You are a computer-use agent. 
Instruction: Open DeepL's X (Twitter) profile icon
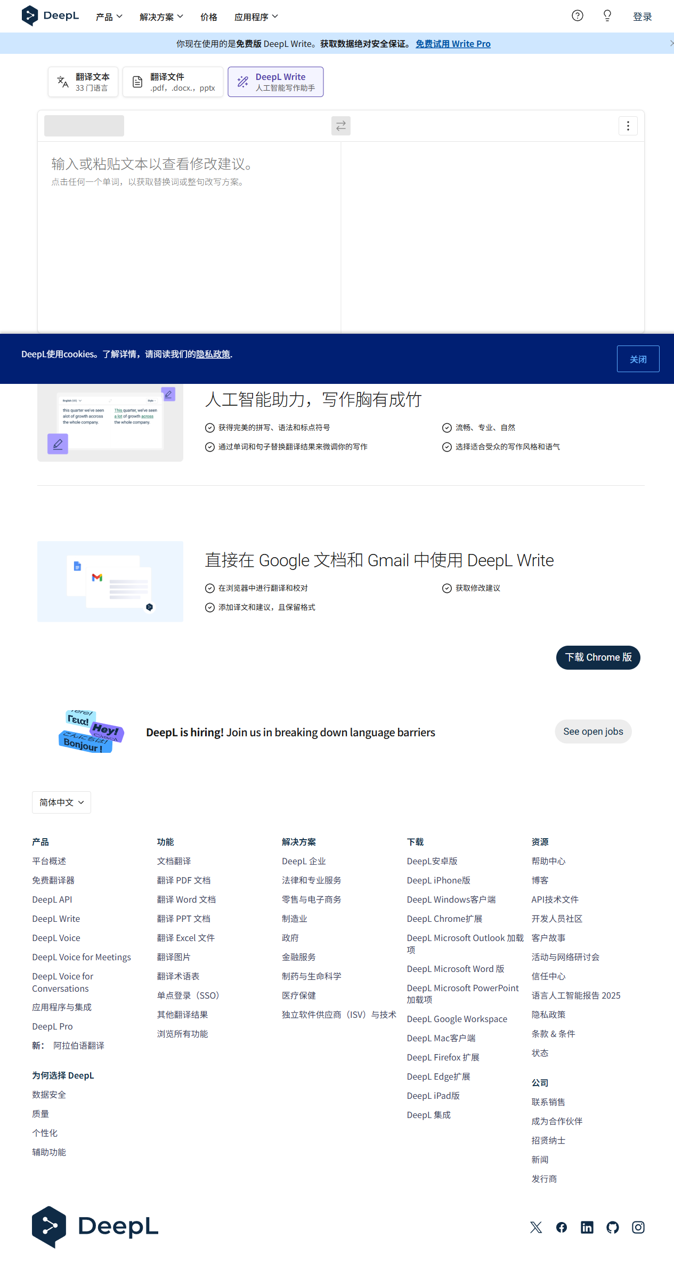click(x=536, y=1227)
